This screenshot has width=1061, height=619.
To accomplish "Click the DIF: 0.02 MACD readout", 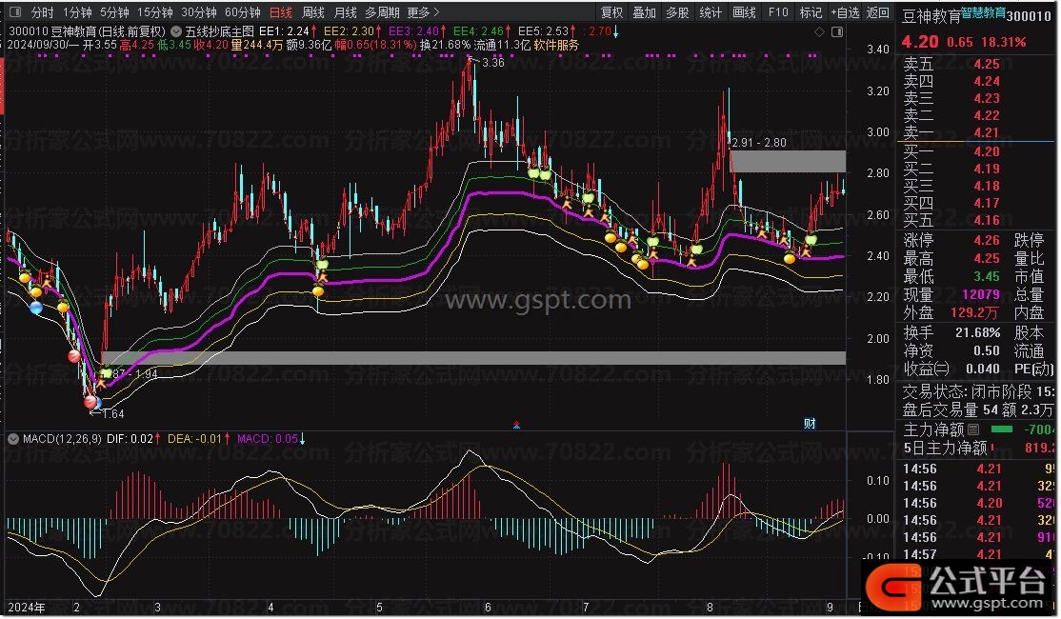I will point(130,438).
